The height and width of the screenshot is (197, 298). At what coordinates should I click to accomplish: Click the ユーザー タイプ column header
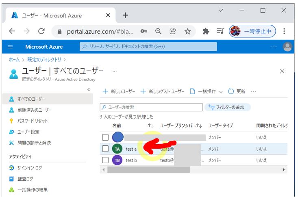pyautogui.click(x=220, y=126)
